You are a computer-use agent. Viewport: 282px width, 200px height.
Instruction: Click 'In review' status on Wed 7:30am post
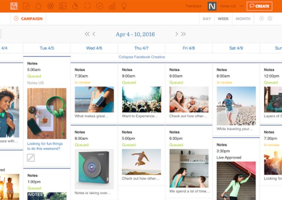(82, 83)
